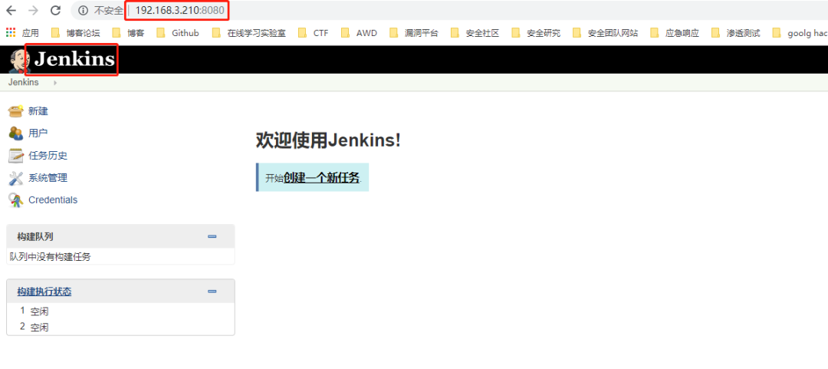Select executor 2 空闲 row
The width and height of the screenshot is (828, 369).
point(120,327)
